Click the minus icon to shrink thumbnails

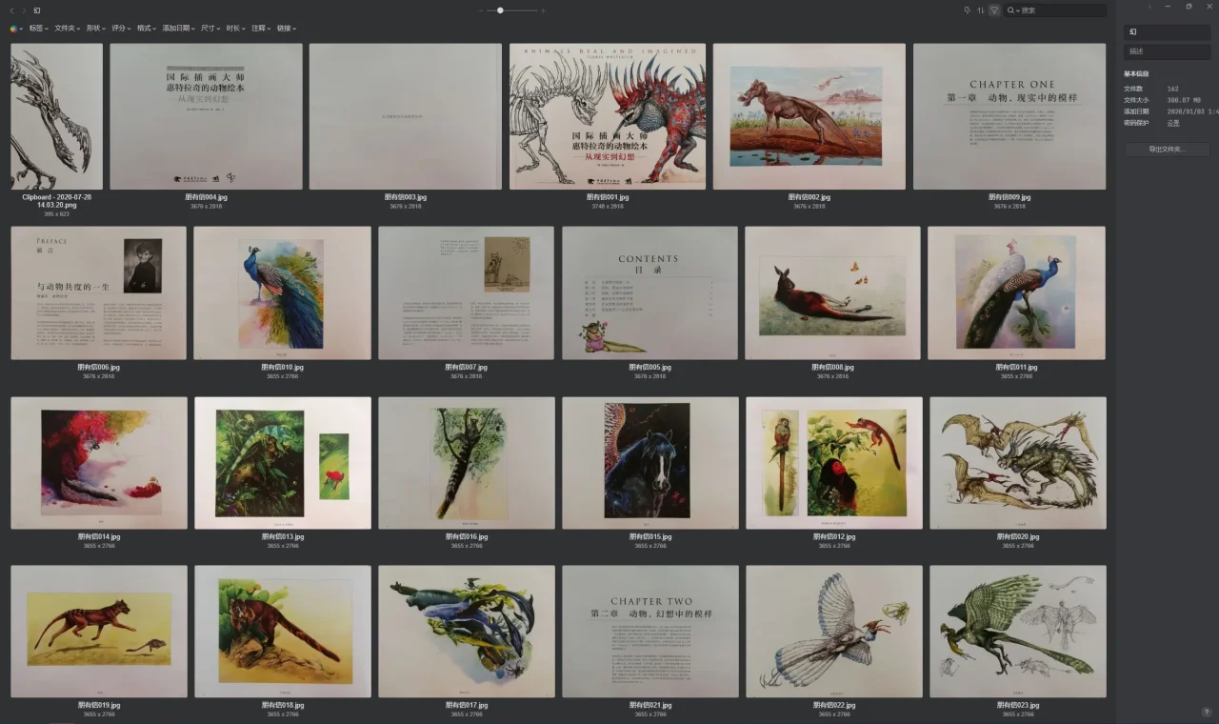point(482,10)
